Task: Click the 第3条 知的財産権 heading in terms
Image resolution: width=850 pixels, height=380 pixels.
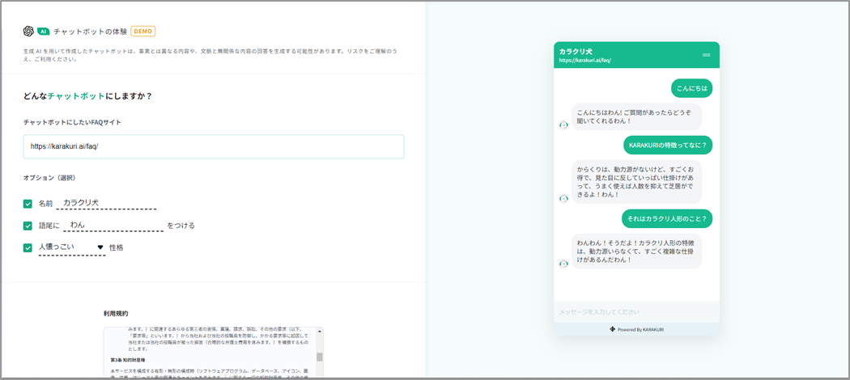Action: (129, 360)
